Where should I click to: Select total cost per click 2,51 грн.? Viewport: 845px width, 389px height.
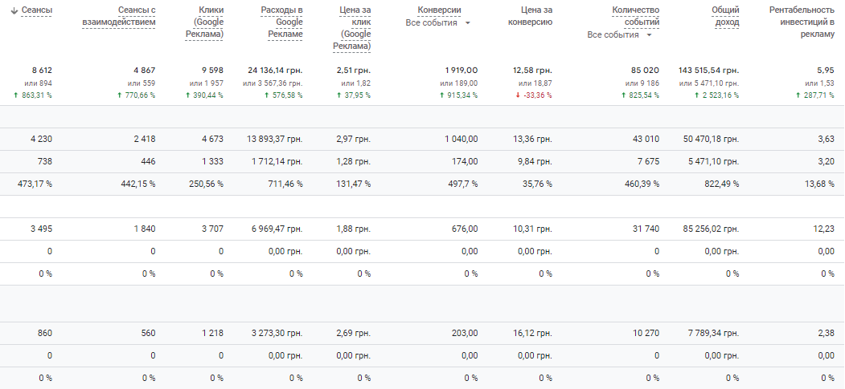(x=354, y=71)
